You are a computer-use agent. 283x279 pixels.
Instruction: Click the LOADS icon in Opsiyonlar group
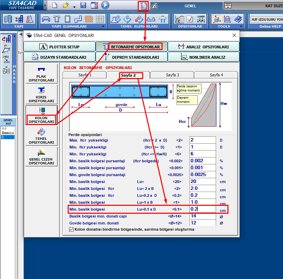click(x=201, y=19)
